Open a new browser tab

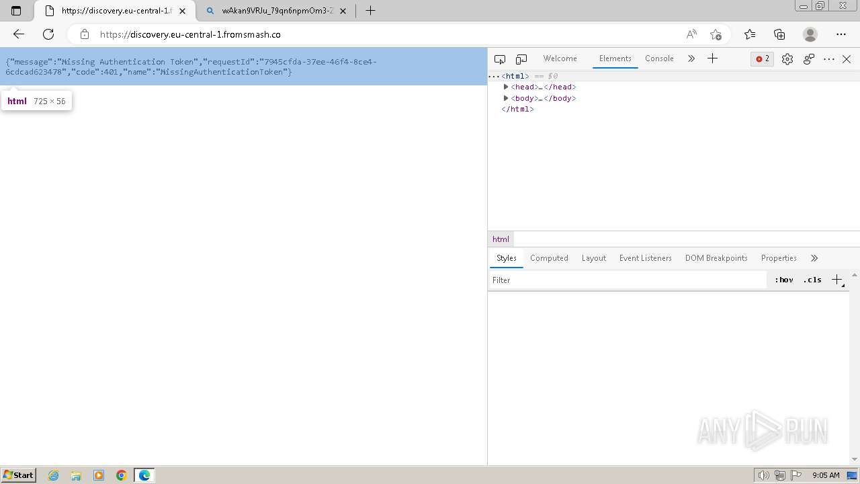point(370,11)
